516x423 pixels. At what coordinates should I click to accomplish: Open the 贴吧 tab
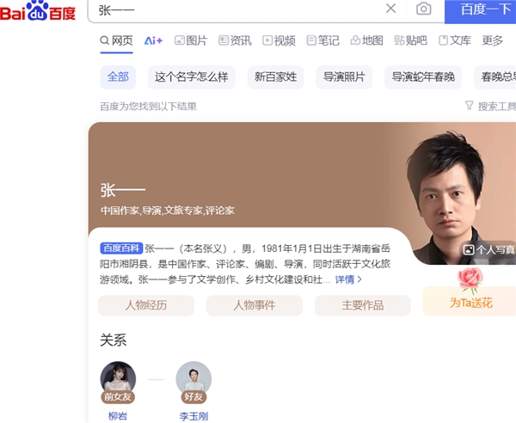(x=411, y=40)
